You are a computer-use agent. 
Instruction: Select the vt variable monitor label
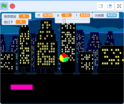click(x=39, y=15)
